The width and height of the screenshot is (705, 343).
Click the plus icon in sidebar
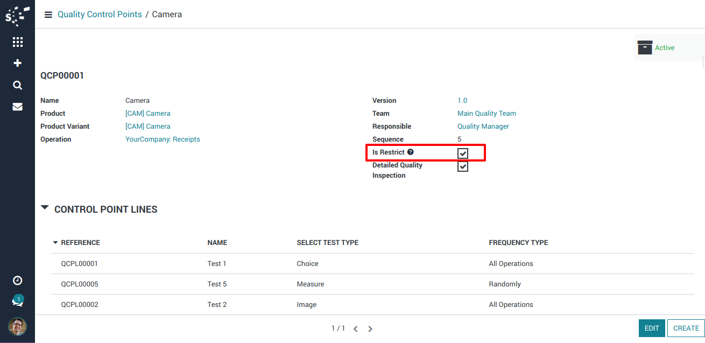(17, 63)
